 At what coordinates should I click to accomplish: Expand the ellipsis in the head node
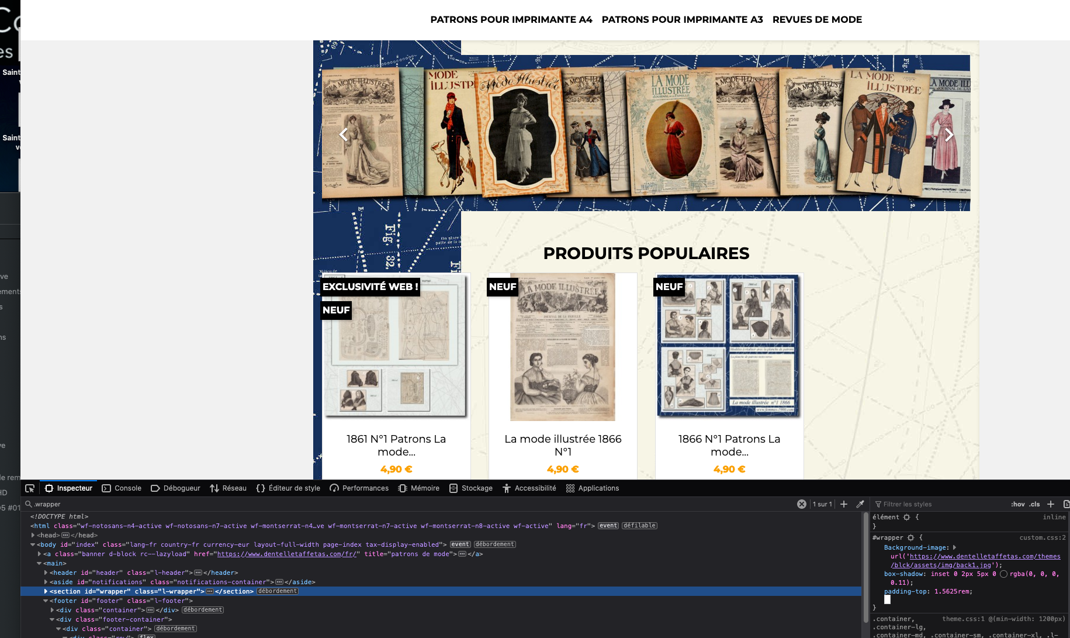pos(65,535)
